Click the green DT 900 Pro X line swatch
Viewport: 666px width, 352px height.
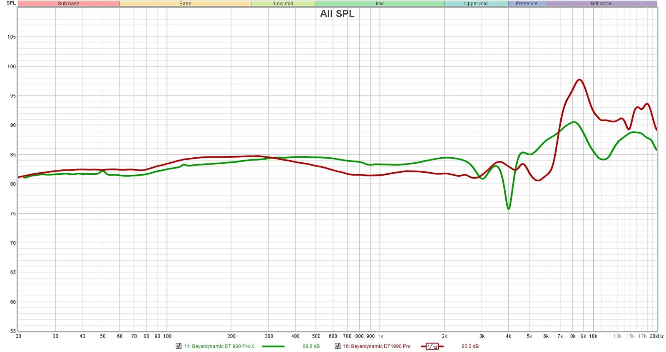(273, 347)
